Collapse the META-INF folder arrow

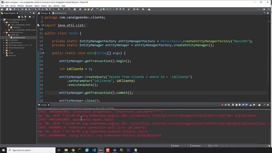pos(7,35)
